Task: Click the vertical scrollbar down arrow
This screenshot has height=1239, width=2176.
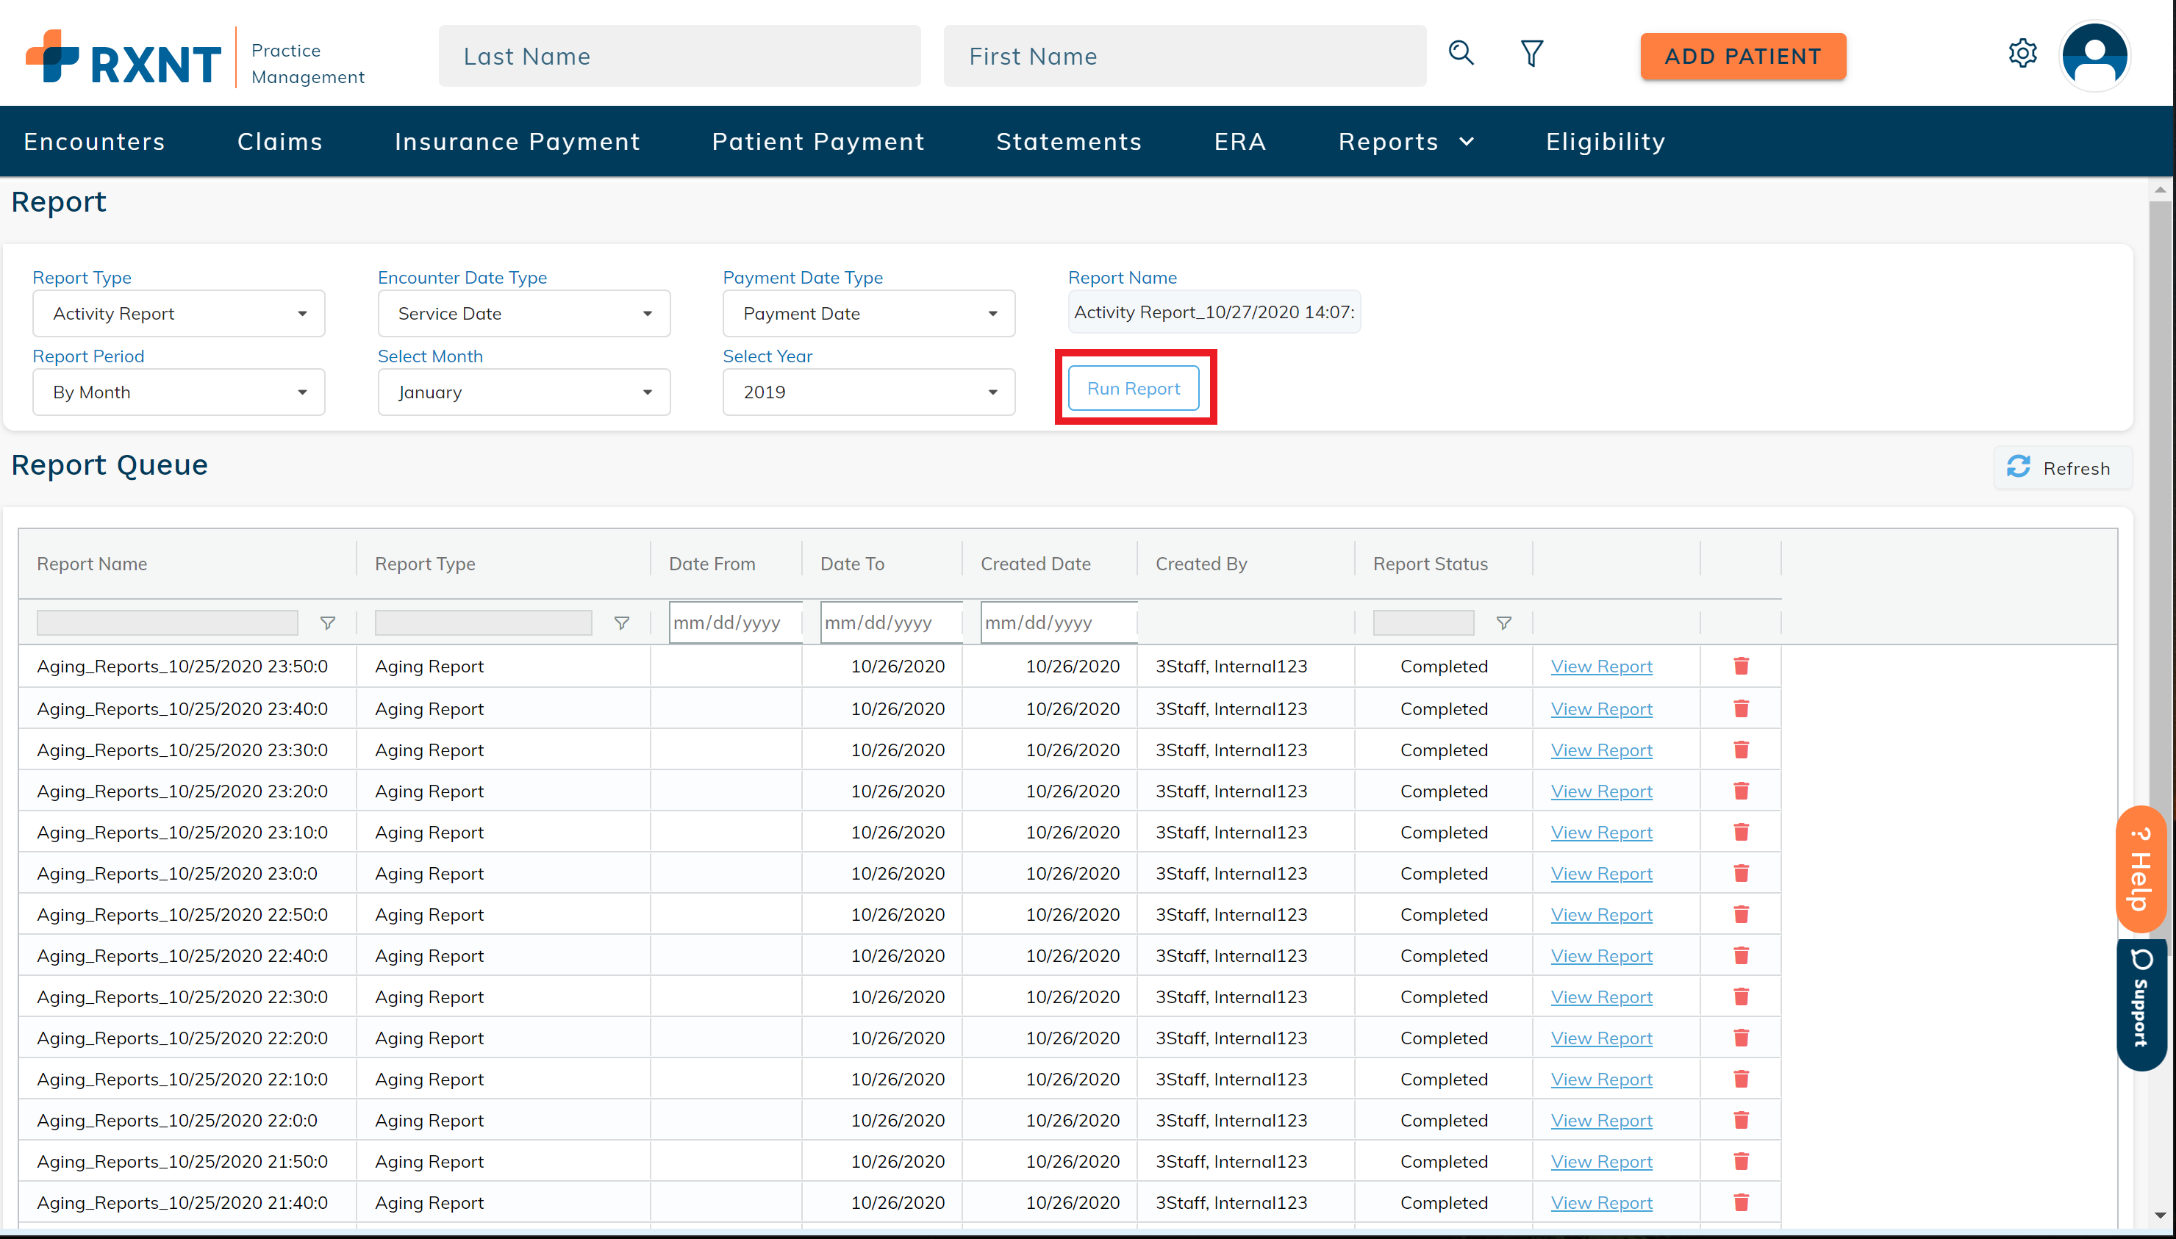Action: point(2160,1215)
